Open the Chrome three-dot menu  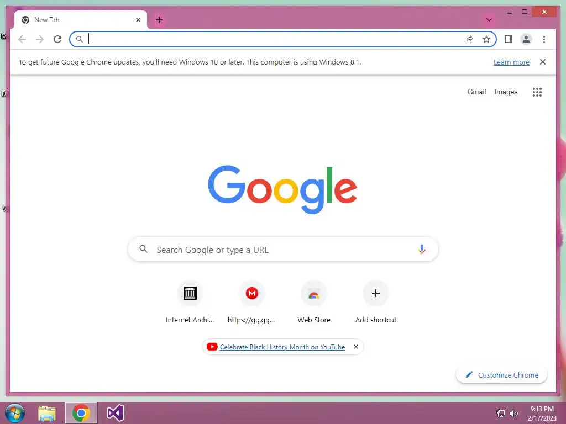(x=544, y=39)
